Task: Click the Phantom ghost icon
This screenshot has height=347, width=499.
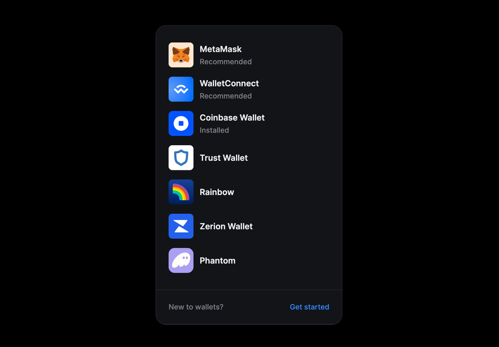Action: (181, 261)
